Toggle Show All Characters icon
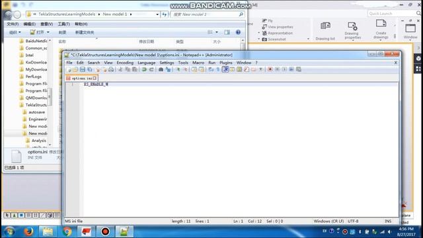The image size is (423, 238). [x=218, y=69]
